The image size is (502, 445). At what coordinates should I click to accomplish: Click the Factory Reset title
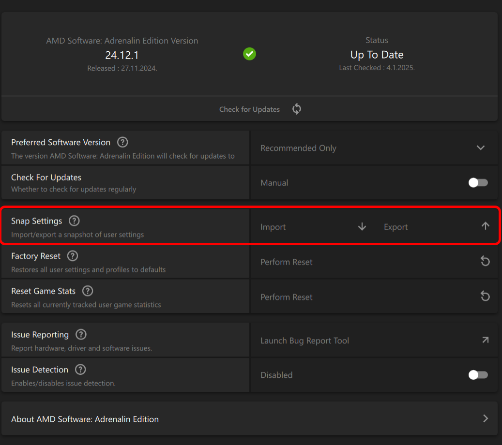coord(36,256)
